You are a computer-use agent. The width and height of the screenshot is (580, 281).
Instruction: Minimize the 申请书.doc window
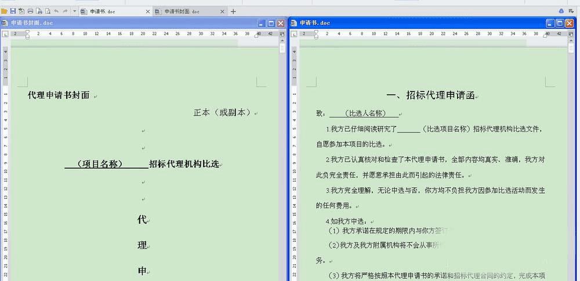coord(550,23)
